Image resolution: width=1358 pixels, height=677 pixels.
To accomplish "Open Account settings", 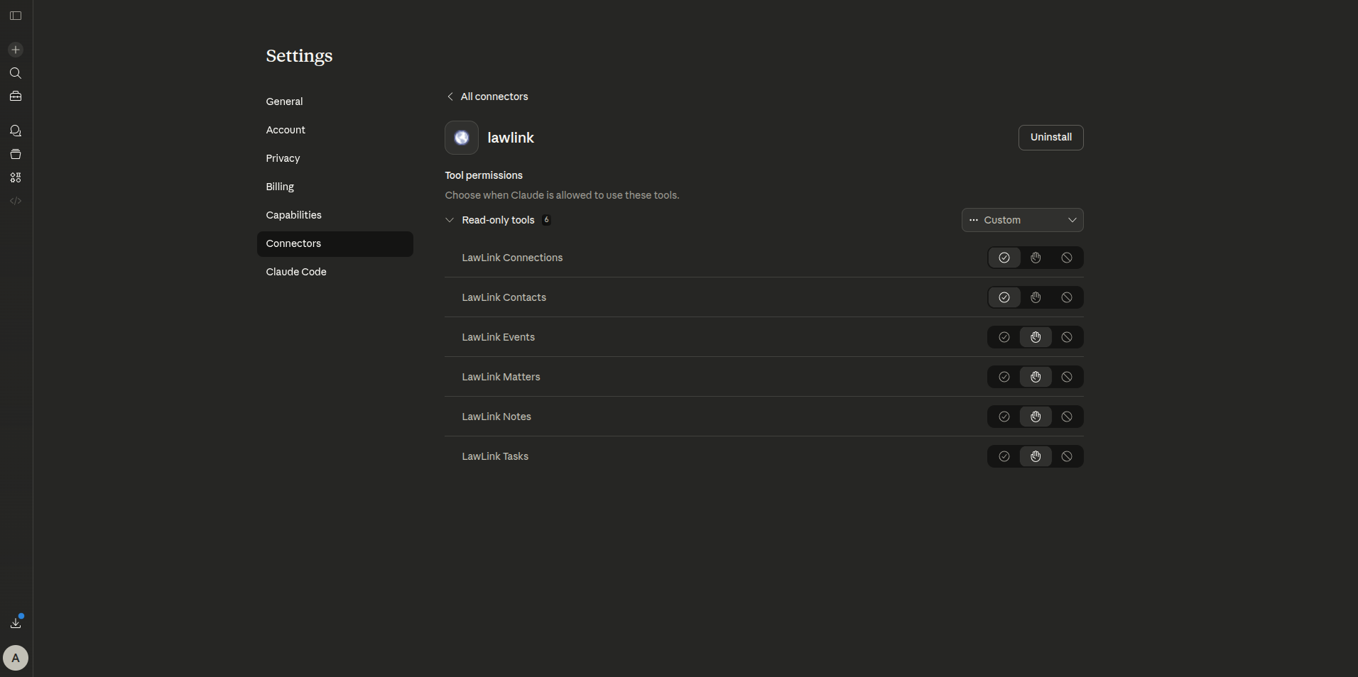I will 335,130.
